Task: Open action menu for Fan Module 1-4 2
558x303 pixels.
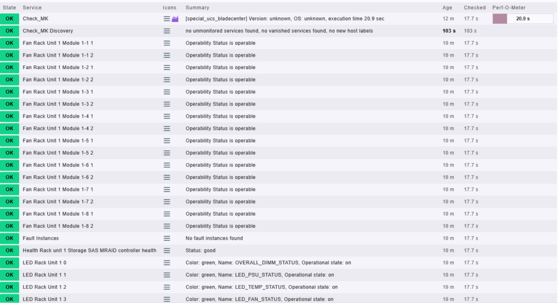Action: pos(167,129)
